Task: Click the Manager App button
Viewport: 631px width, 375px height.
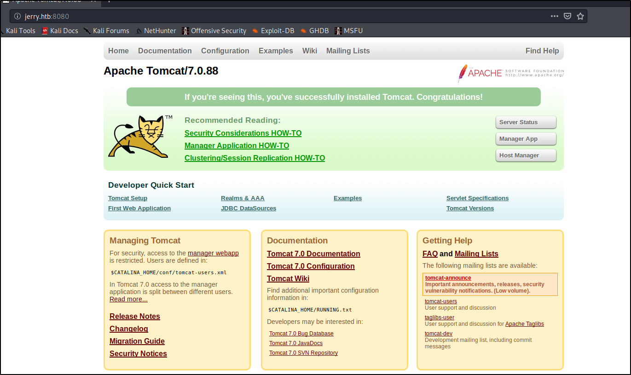Action: point(526,139)
